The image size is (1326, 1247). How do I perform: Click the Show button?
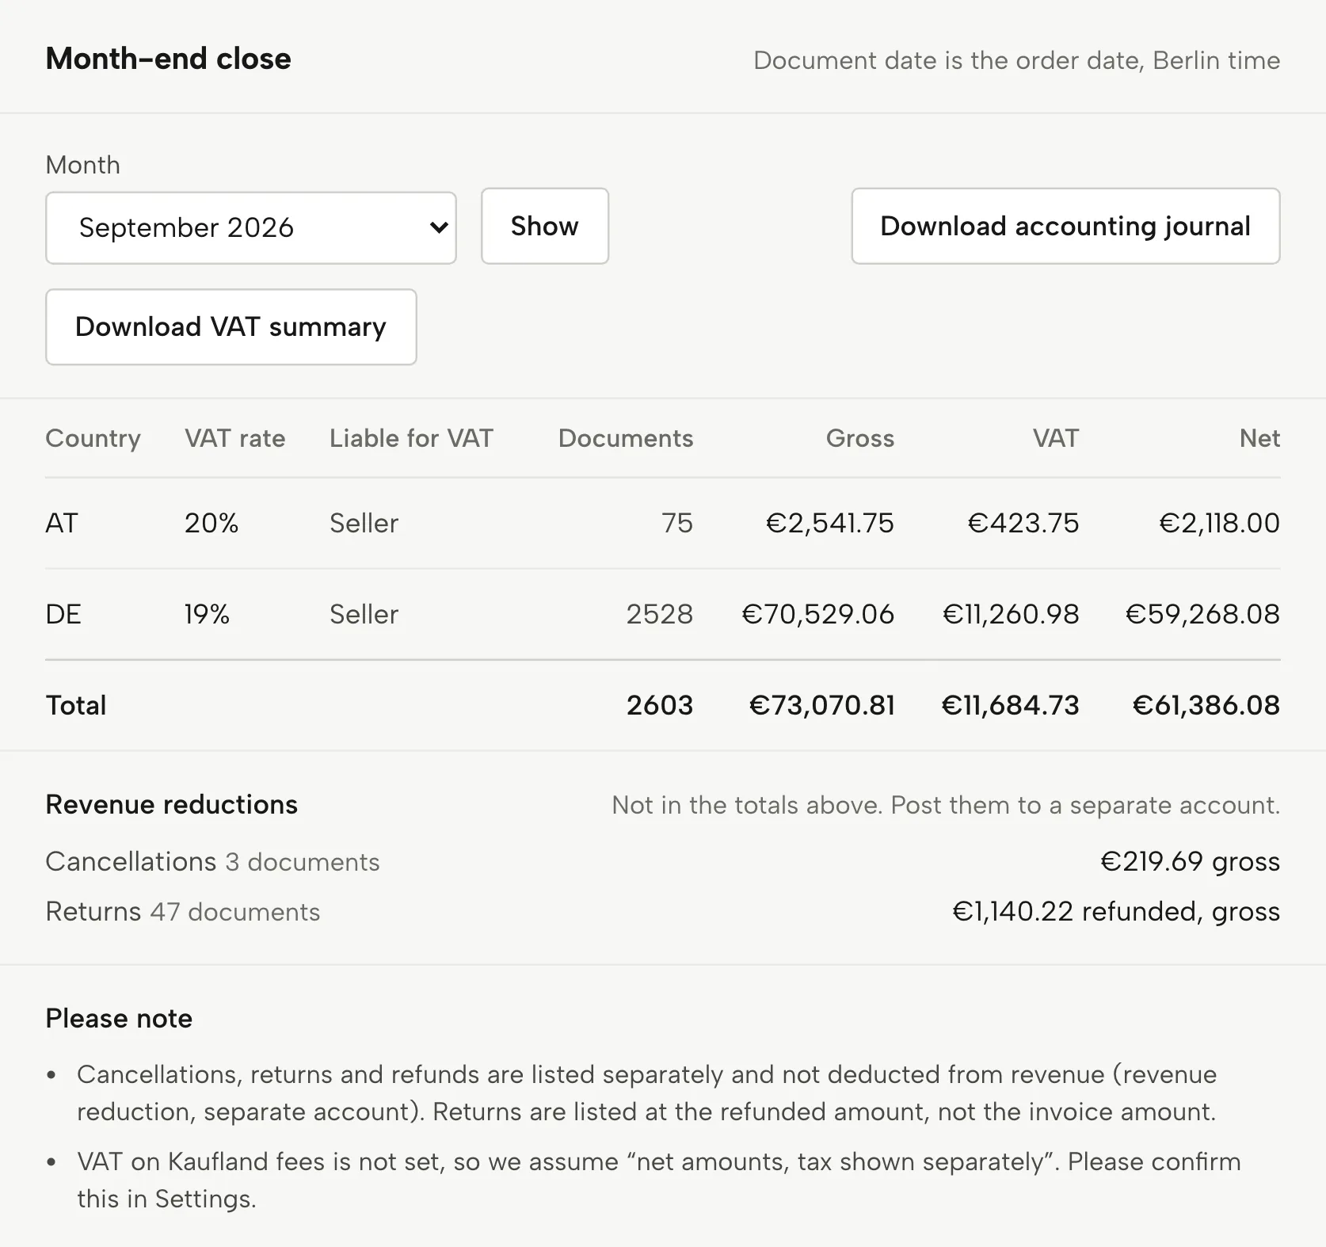pos(545,226)
